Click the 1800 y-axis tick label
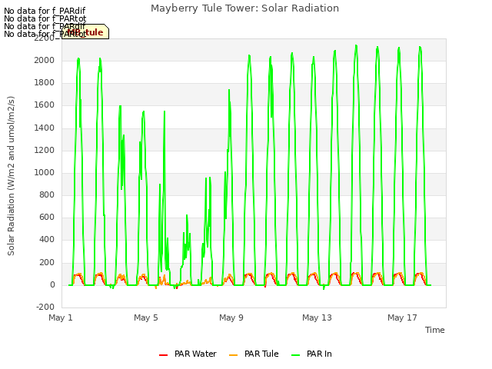 tap(45, 83)
